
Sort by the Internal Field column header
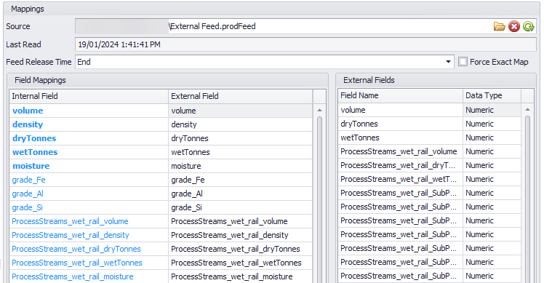[89, 96]
